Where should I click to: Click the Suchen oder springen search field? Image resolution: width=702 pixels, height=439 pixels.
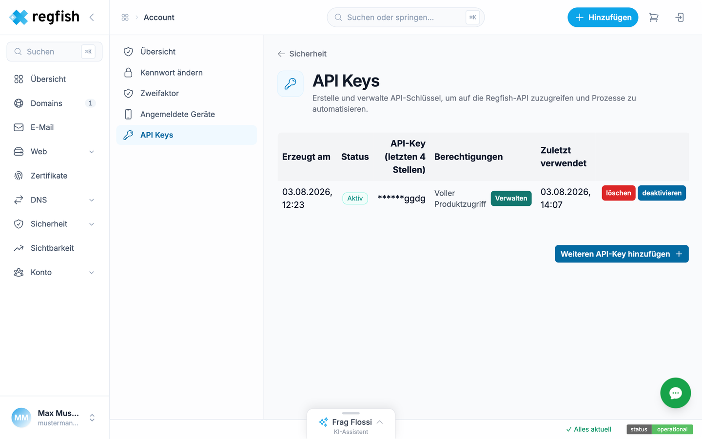[x=406, y=18]
